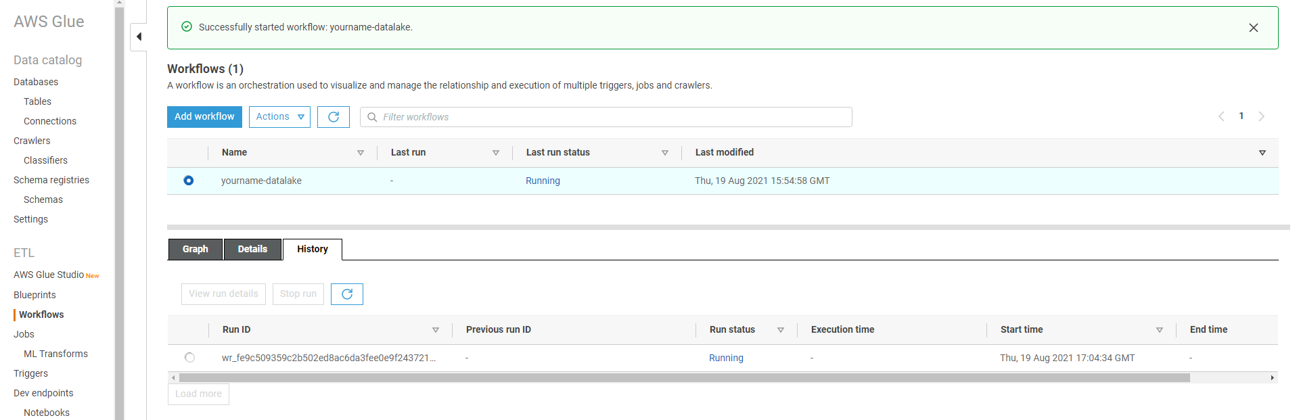Refresh the run history table
The height and width of the screenshot is (420, 1299).
point(347,294)
